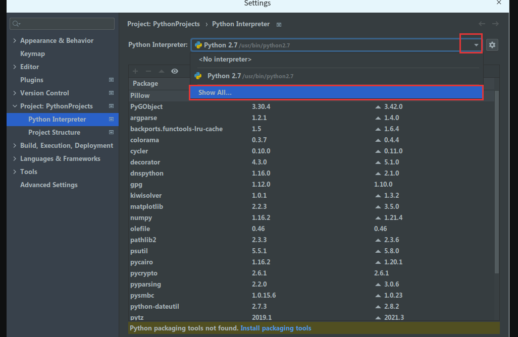This screenshot has height=337, width=518.
Task: Click project-level icon beside Python Interpreter breadcrumb
Action: [279, 25]
